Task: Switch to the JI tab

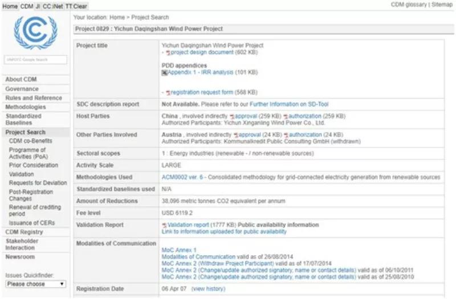Action: (38, 5)
